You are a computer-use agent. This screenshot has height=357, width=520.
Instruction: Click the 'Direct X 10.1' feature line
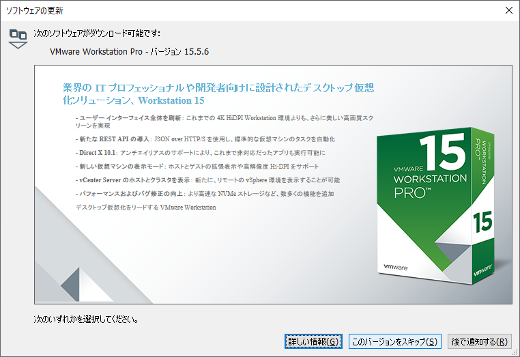pyautogui.click(x=201, y=153)
